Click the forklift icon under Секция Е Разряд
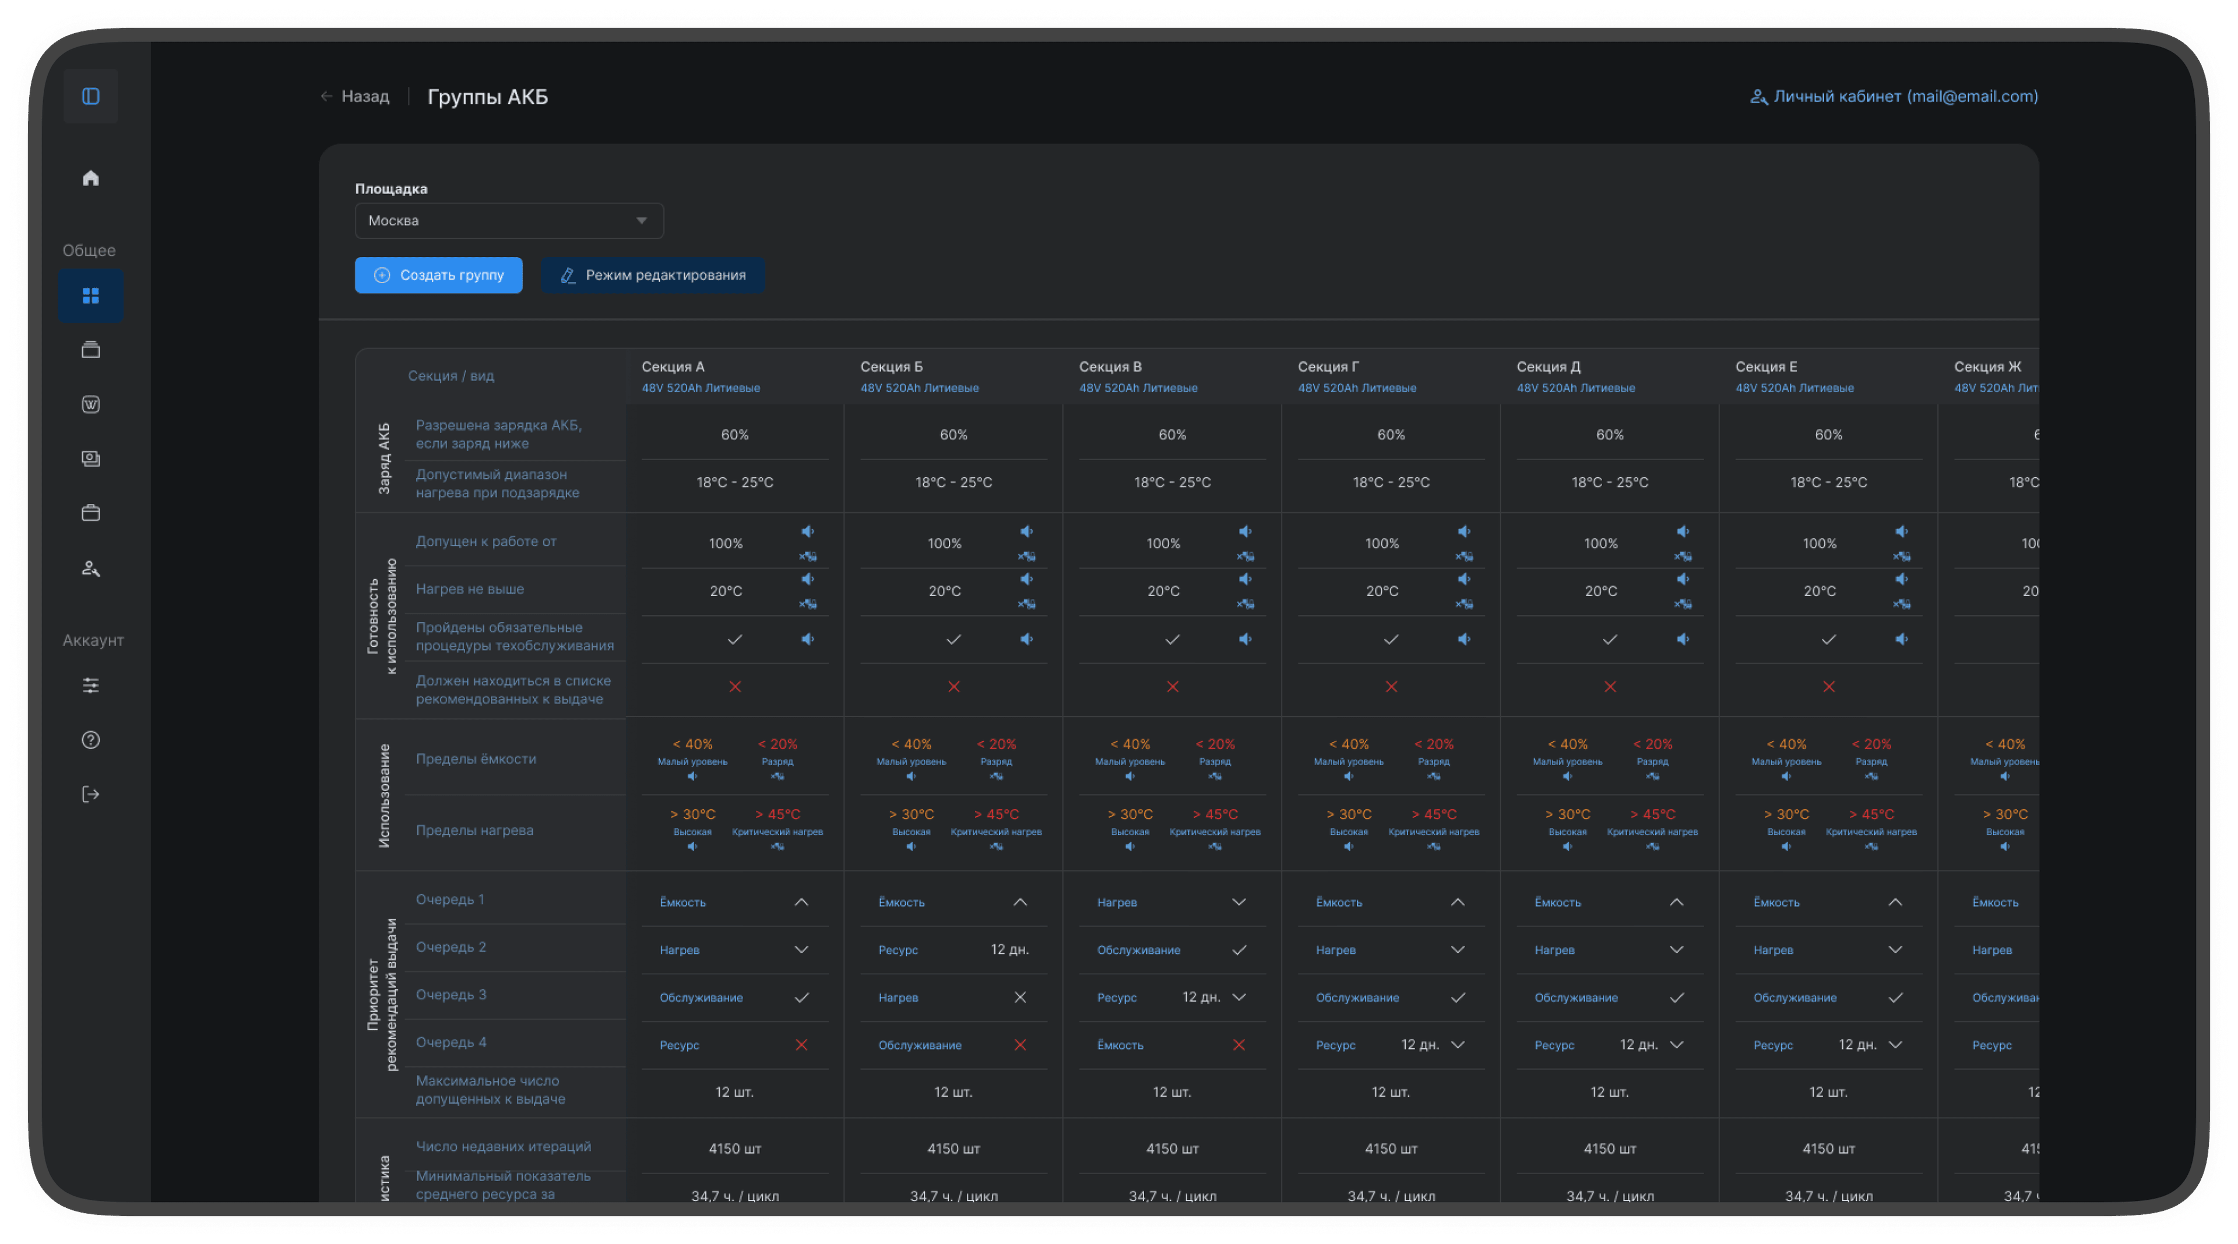This screenshot has width=2238, height=1244. pos(1870,777)
